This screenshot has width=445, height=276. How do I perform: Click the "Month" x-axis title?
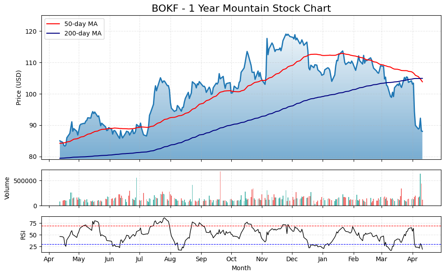click(x=241, y=268)
